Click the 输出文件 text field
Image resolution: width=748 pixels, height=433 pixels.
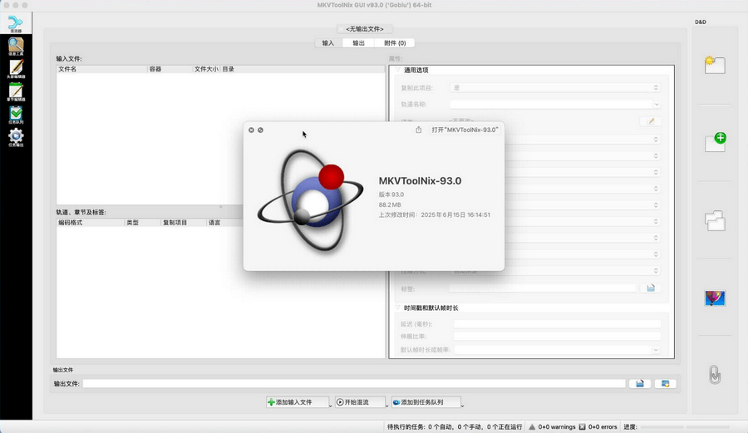click(x=354, y=383)
